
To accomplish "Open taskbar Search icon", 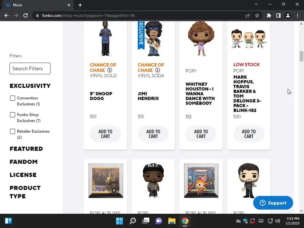I will (133, 221).
